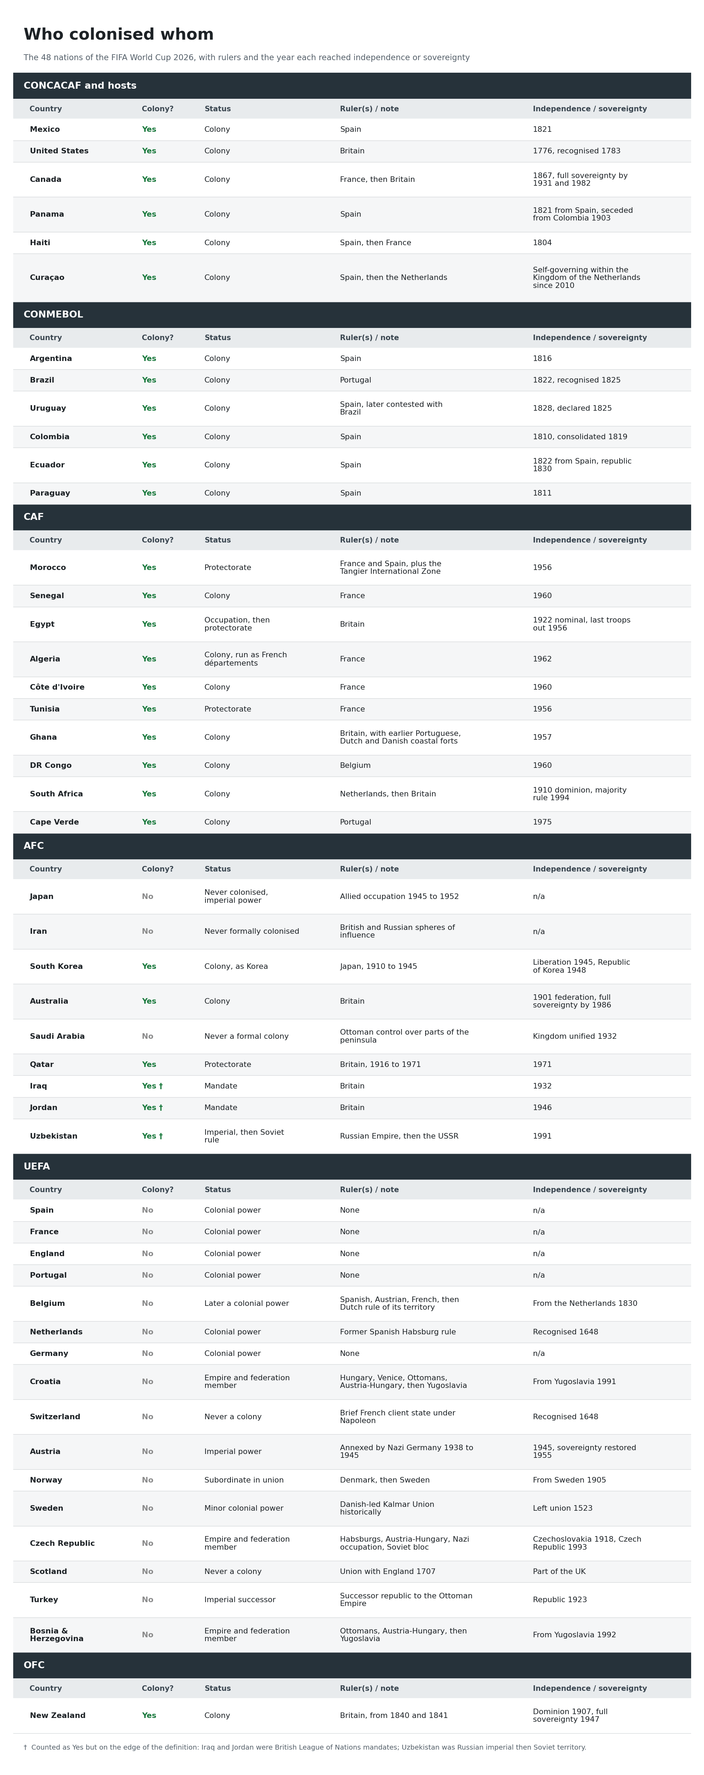The image size is (704, 1775).
Task: Click the Curaçao country cell
Action: tap(47, 278)
